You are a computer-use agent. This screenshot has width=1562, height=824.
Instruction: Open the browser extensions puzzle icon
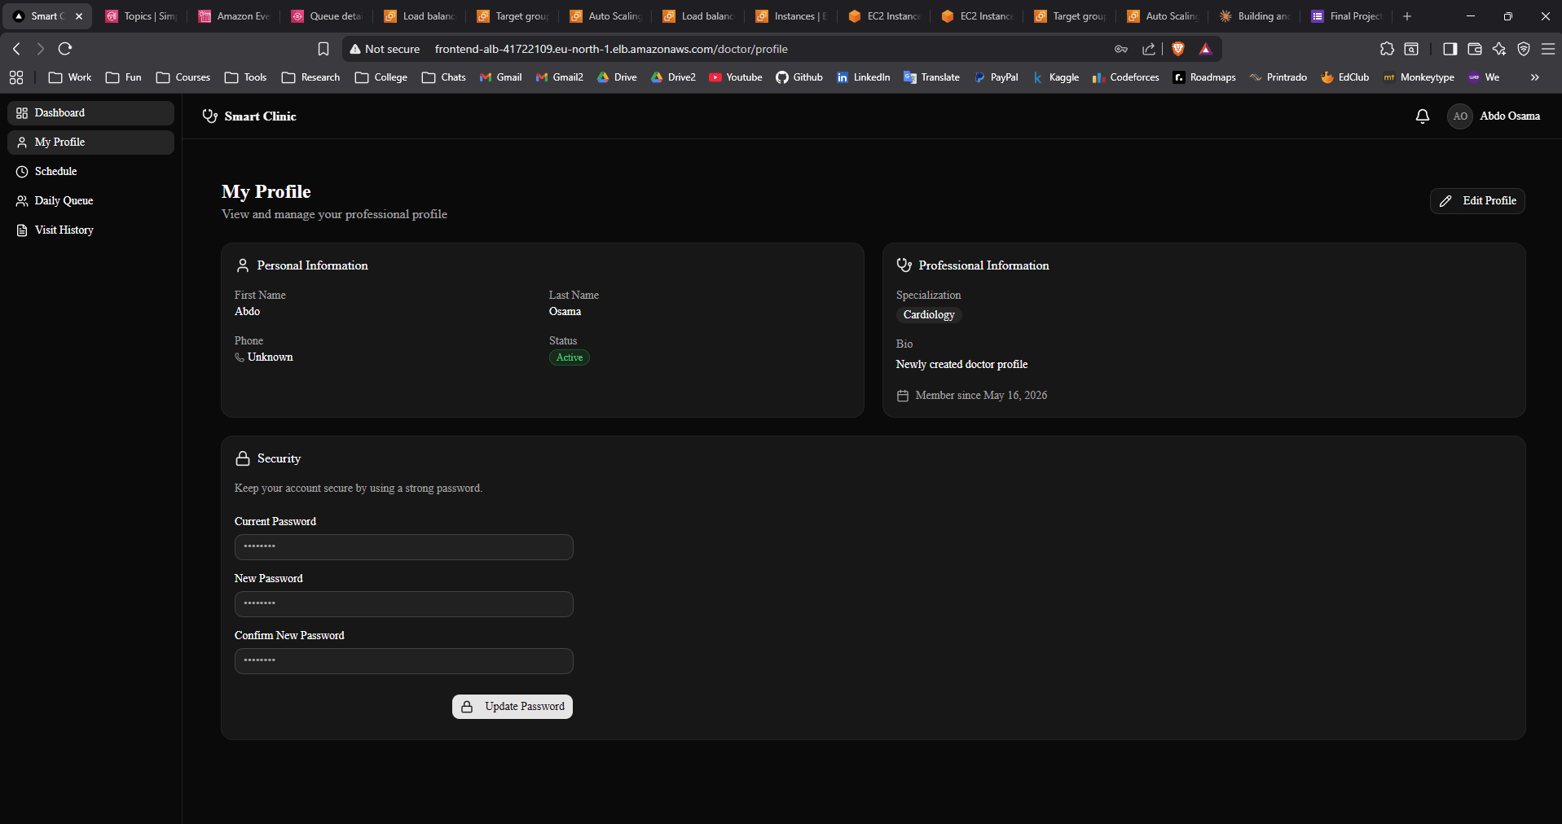[x=1387, y=49]
